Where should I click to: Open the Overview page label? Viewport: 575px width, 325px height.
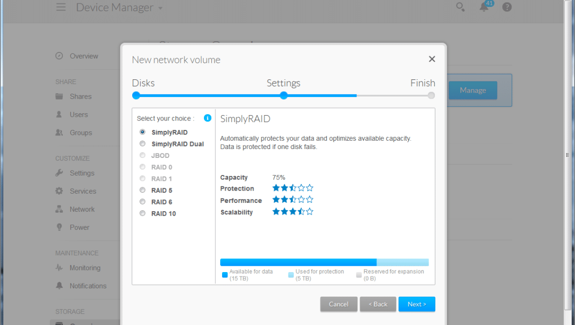pyautogui.click(x=84, y=56)
